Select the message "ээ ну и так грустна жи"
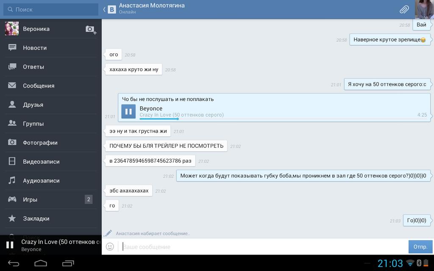The width and height of the screenshot is (434, 271). [138, 131]
